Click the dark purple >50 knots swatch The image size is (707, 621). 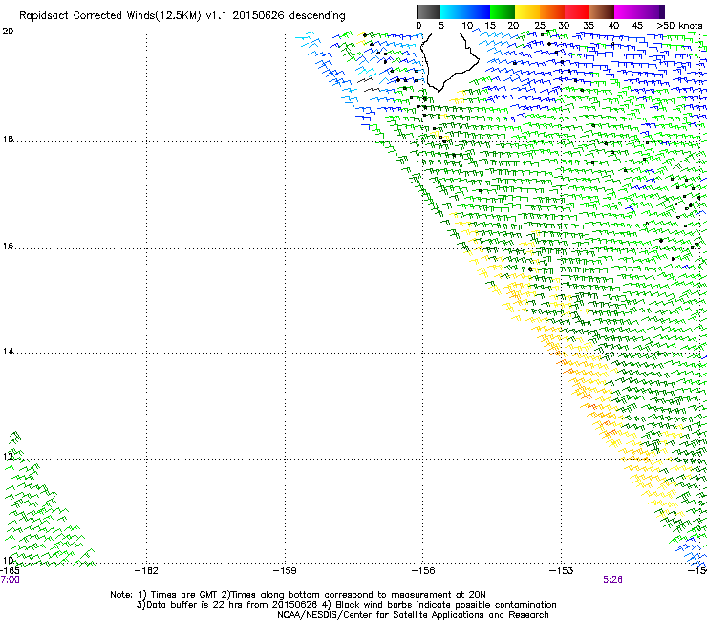click(662, 11)
